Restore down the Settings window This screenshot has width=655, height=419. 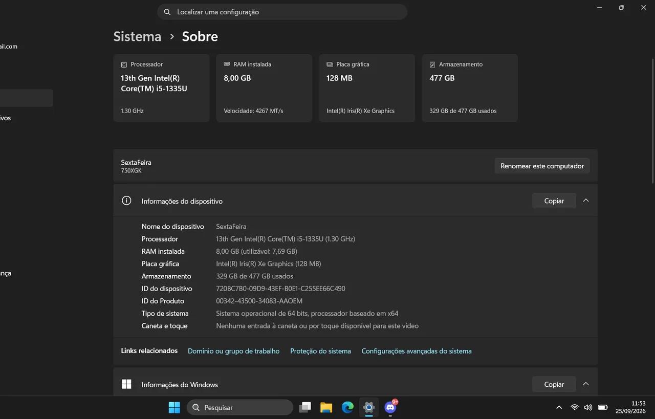(x=621, y=7)
